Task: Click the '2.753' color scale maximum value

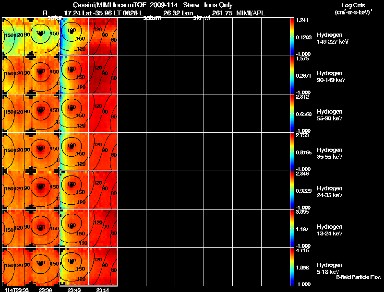Action: (x=302, y=136)
